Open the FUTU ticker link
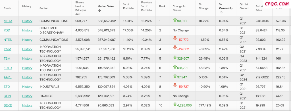Image resolution: width=291 pixels, height=111 pixels. click(8, 68)
